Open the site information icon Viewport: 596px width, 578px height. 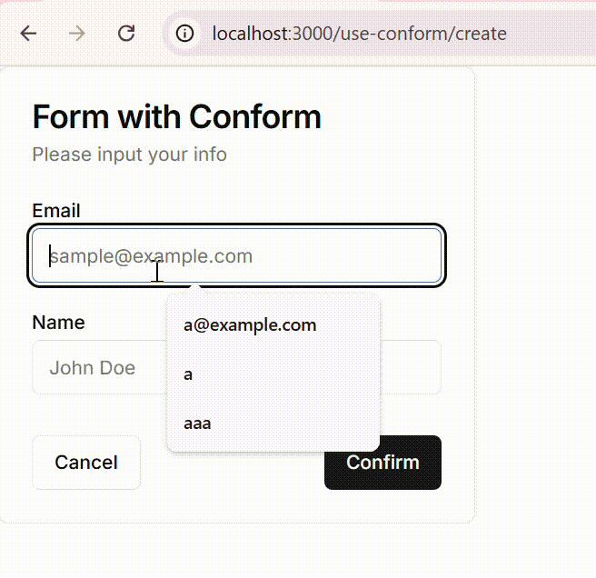[184, 34]
